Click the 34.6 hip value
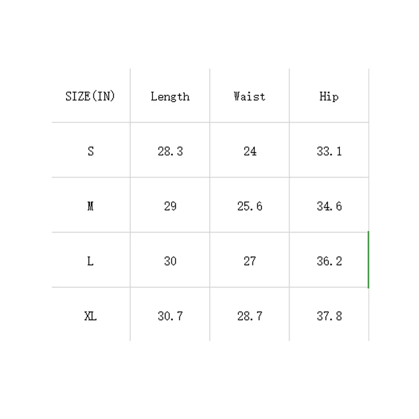Screen dimensions: 419x419 [329, 206]
